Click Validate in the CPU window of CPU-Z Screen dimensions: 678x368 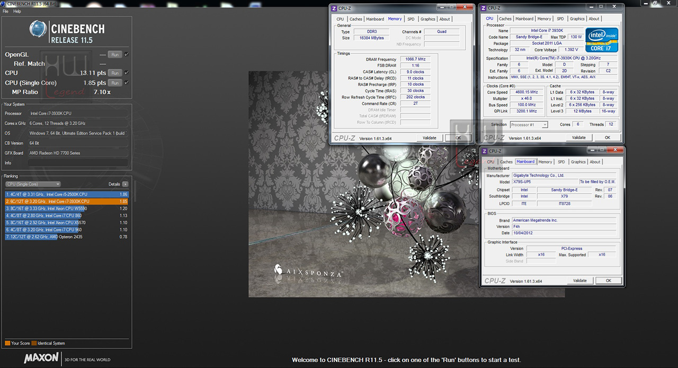click(x=579, y=137)
